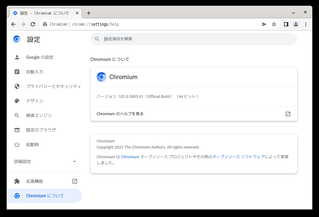
Task: Open the three-dot Chromium menu
Action: (306, 24)
